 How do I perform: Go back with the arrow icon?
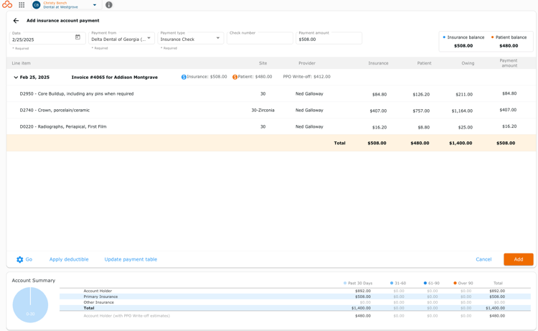16,21
